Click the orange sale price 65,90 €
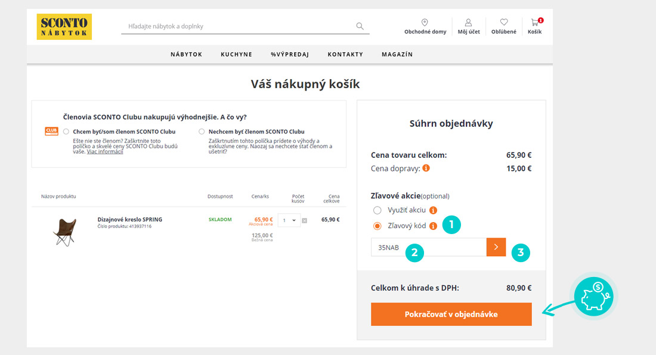This screenshot has width=656, height=355. click(263, 219)
